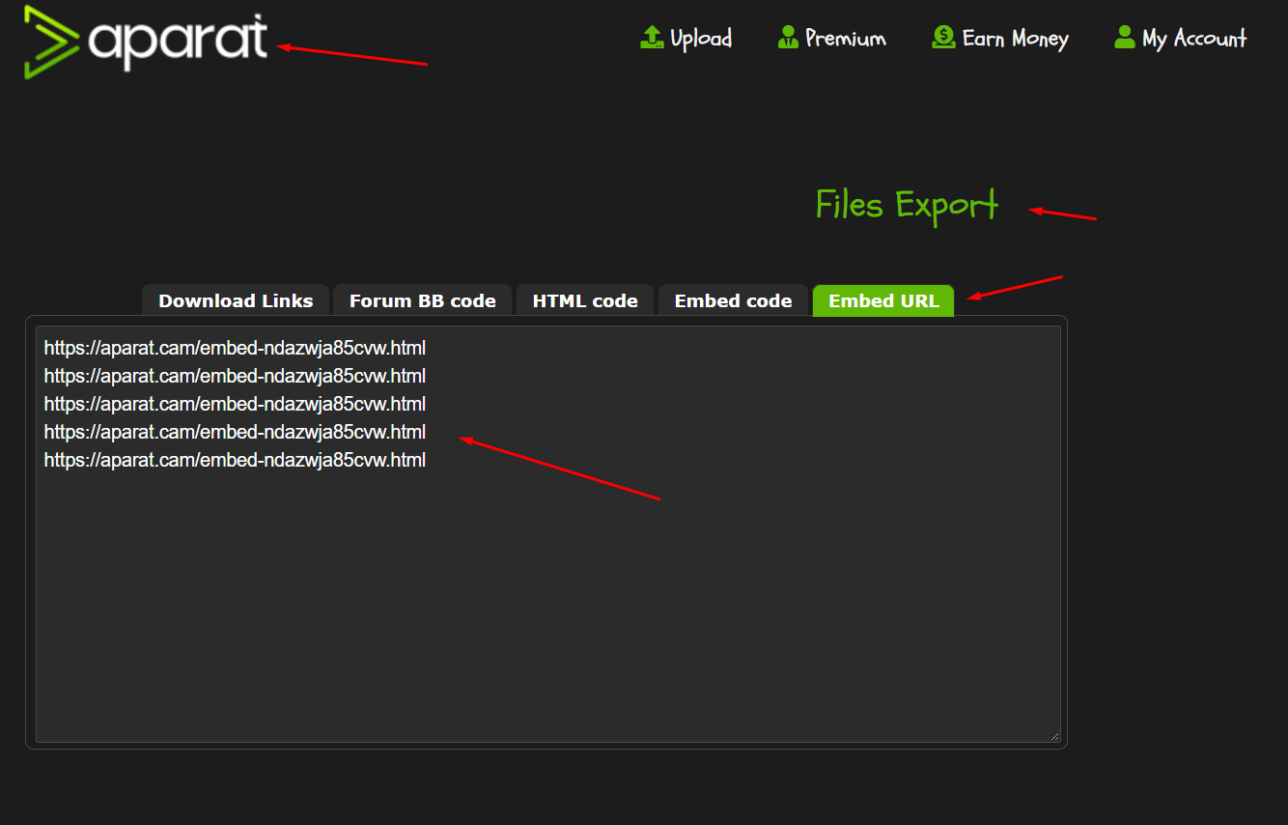Select the Forum BB code tab

(422, 300)
